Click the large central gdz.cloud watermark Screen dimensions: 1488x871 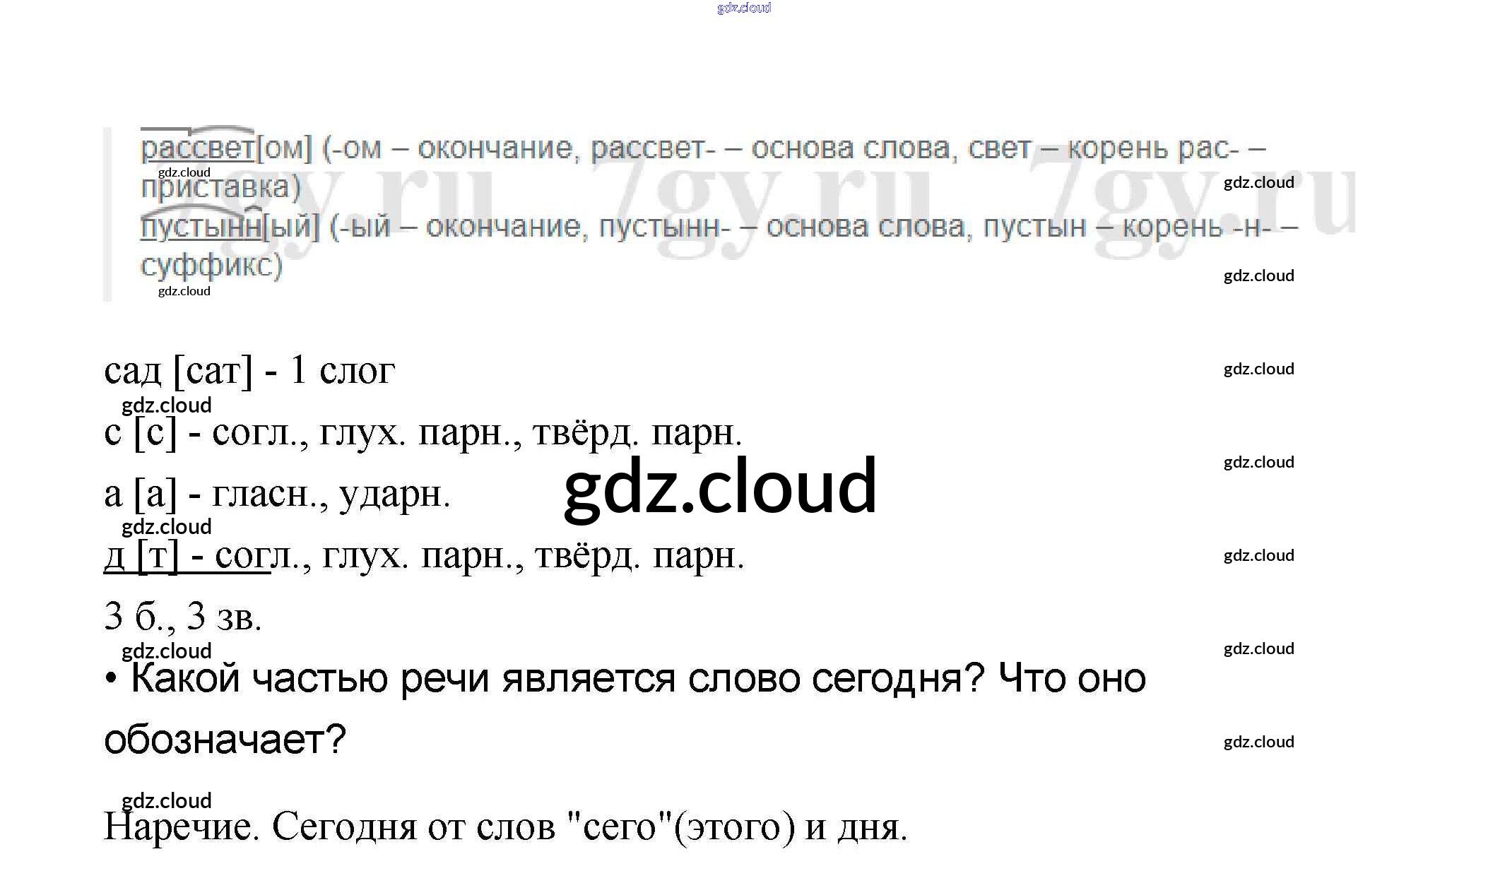pos(720,486)
